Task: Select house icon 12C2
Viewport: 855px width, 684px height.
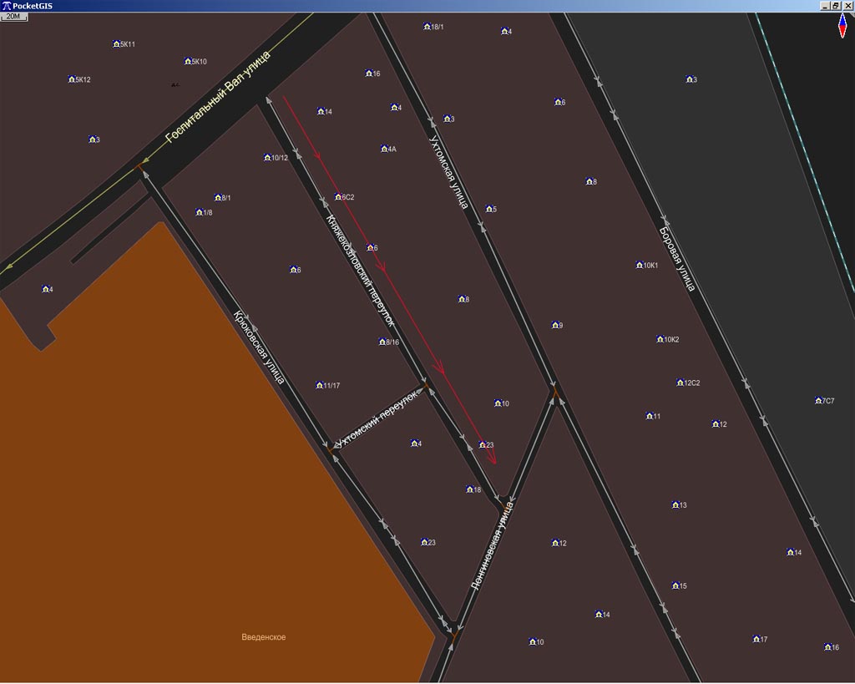Action: (x=680, y=383)
